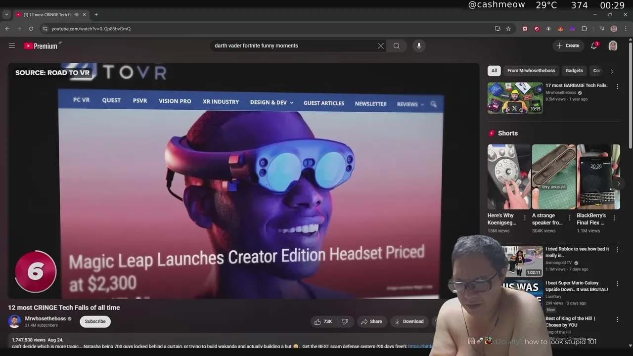Open the Create menu
Image resolution: width=633 pixels, height=356 pixels.
(568, 45)
